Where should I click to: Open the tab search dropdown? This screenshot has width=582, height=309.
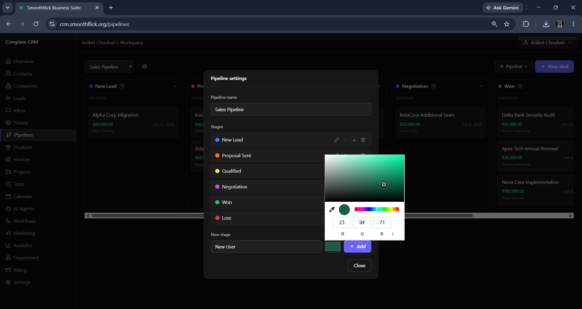8,8
